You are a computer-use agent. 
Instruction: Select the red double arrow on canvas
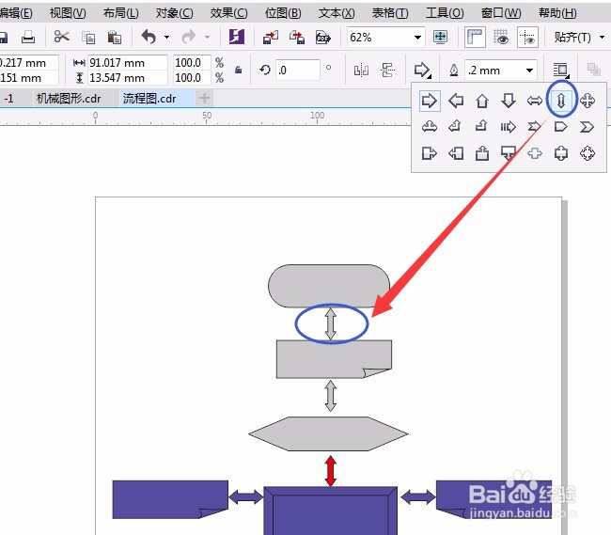[x=331, y=471]
